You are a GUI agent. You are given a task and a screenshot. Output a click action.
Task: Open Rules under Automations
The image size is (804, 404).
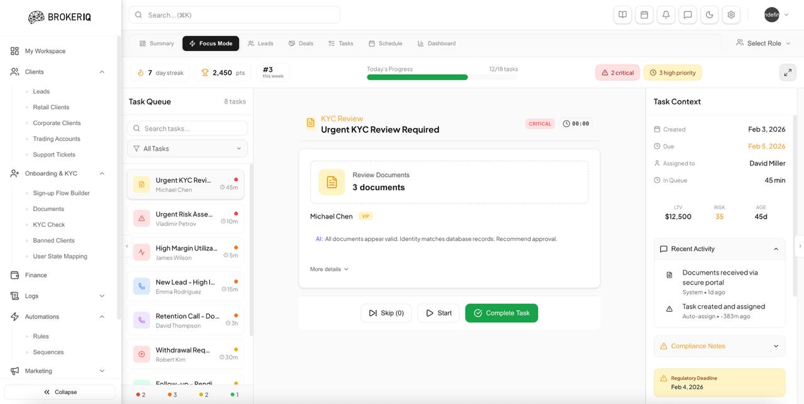41,337
